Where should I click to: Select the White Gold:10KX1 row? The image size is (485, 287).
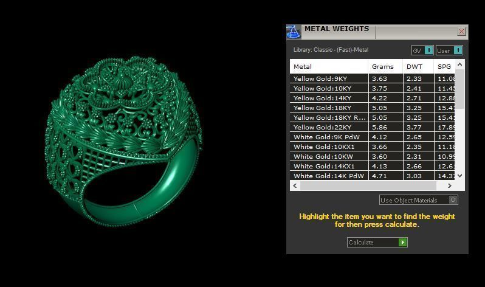(373, 147)
